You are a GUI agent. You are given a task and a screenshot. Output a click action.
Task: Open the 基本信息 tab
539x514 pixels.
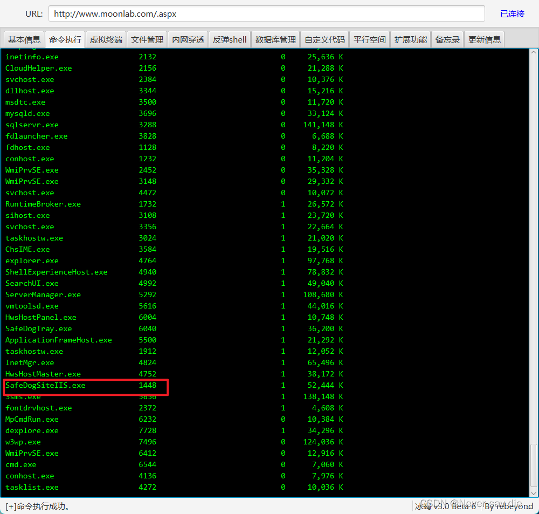pos(24,39)
